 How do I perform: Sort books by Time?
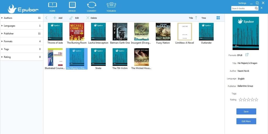pos(204,18)
